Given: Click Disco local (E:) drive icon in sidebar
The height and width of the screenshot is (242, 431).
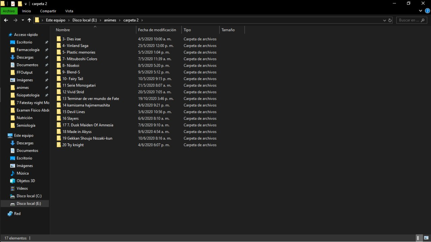Looking at the screenshot, I should pyautogui.click(x=13, y=204).
